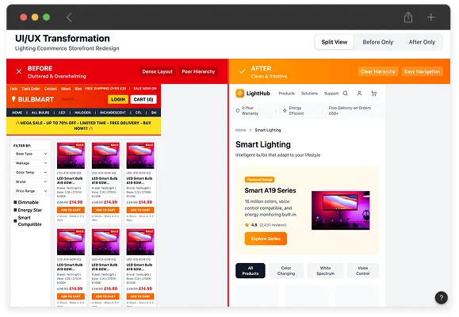This screenshot has height=317, width=459.
Task: Switch to Before Only view
Action: coord(378,42)
